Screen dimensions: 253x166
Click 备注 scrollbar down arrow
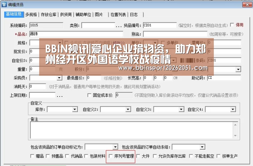(x=235, y=136)
